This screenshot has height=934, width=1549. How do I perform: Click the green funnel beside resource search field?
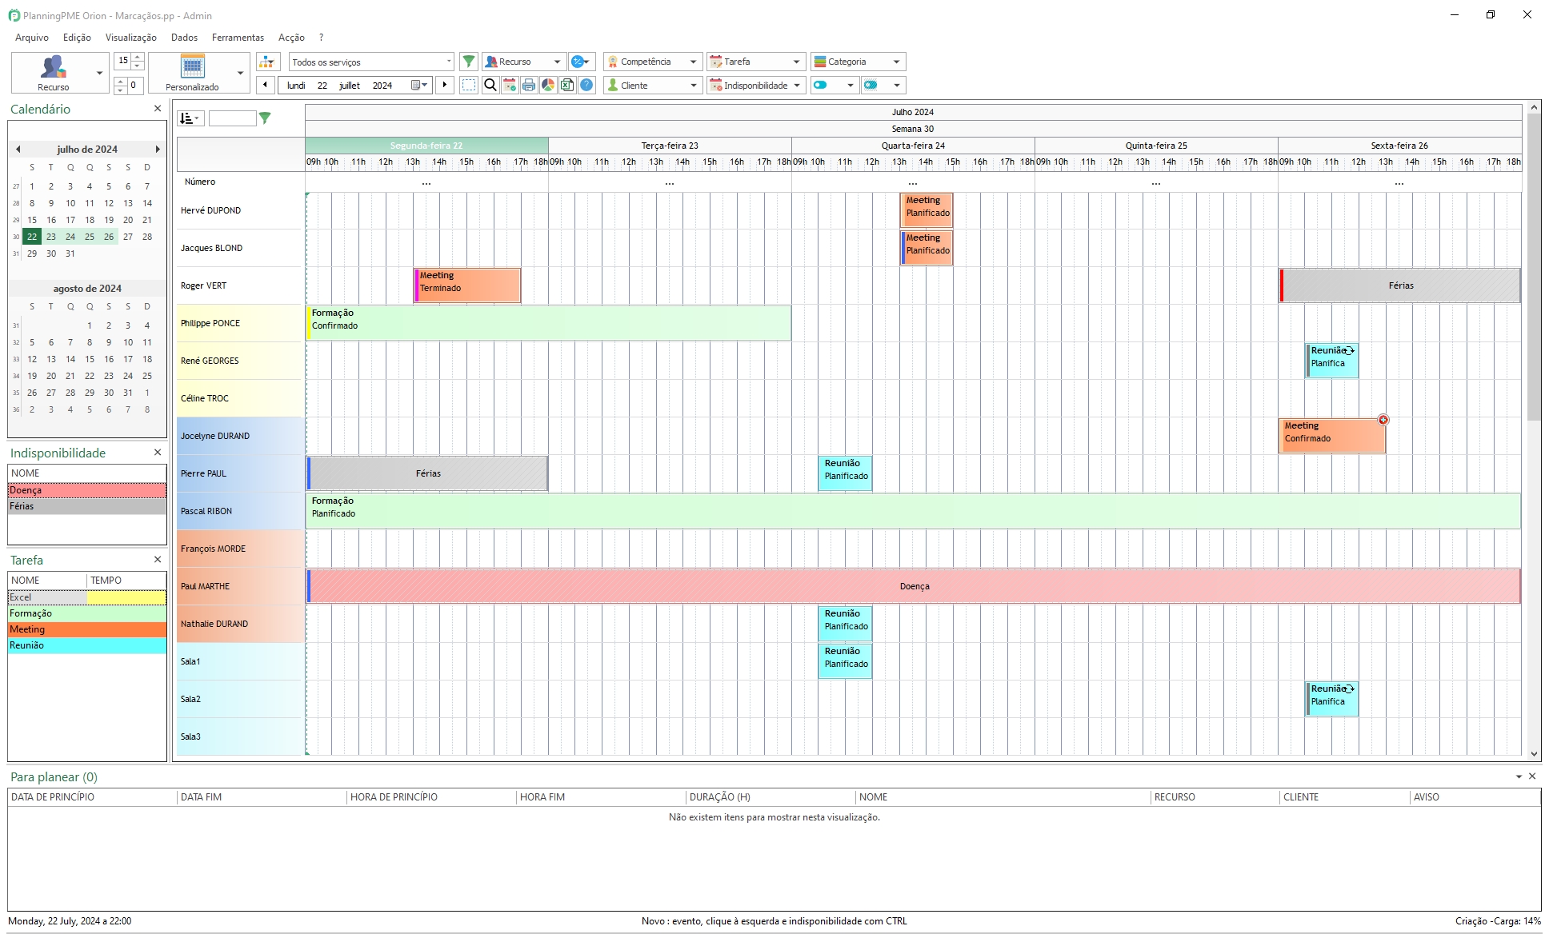click(x=265, y=118)
